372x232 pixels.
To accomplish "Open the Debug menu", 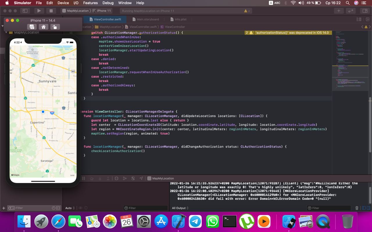I will [x=108, y=3].
